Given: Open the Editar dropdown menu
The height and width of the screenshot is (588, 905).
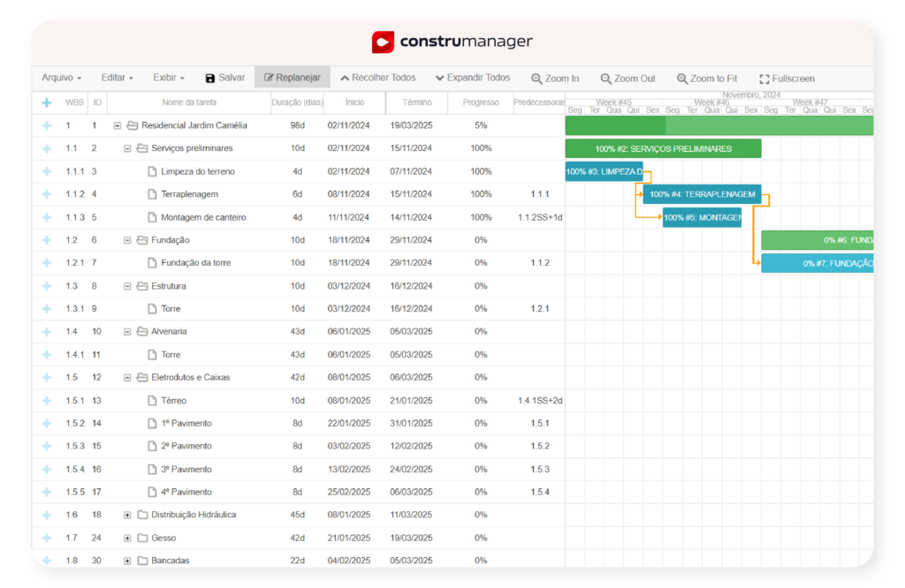Looking at the screenshot, I should 117,78.
